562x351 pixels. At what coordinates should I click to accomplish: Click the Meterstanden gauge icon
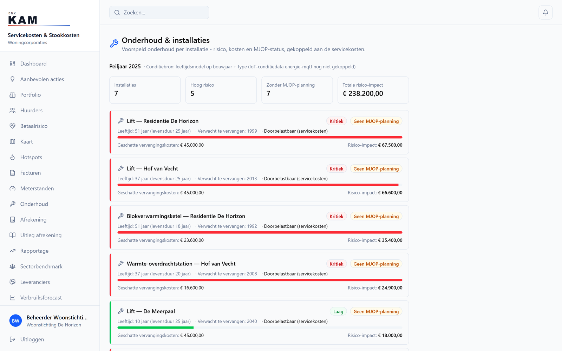[13, 188]
